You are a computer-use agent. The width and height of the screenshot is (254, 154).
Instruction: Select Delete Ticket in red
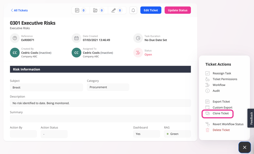click(221, 130)
